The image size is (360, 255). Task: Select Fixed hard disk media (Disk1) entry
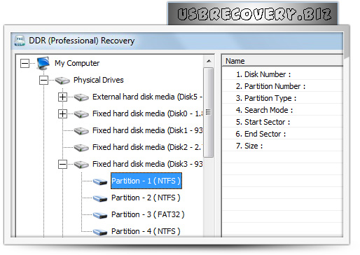click(x=147, y=130)
